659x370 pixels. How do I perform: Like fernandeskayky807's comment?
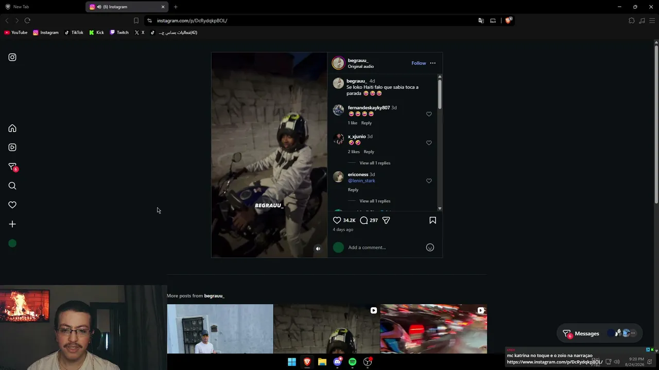pyautogui.click(x=429, y=114)
